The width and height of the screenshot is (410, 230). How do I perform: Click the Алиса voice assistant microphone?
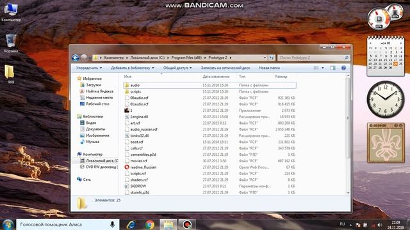pos(113,224)
